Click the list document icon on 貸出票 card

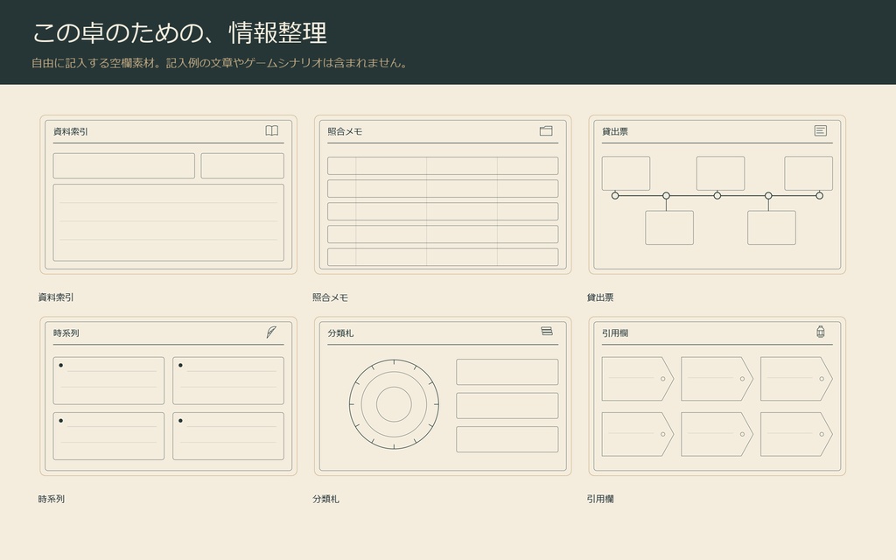821,131
